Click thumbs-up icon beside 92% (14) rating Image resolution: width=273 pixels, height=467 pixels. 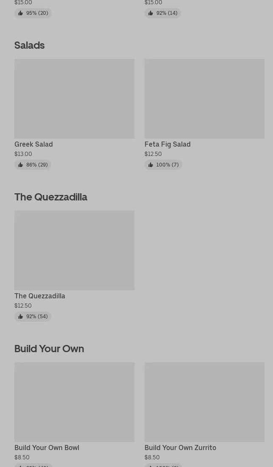click(x=150, y=13)
